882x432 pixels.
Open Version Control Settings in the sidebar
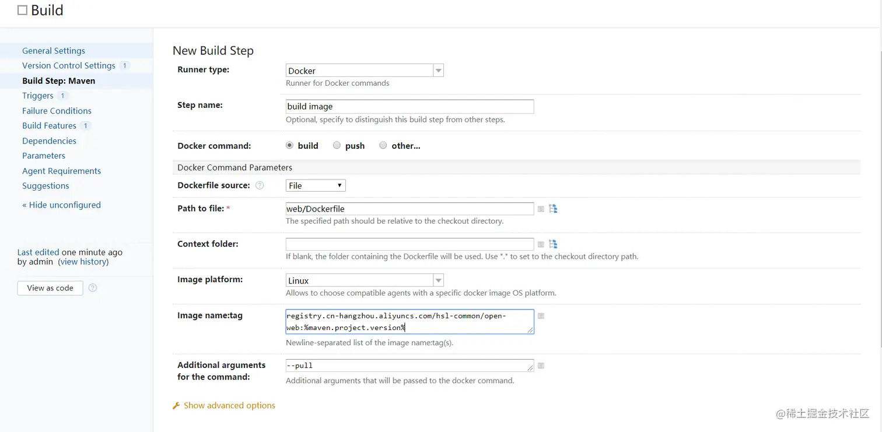(x=69, y=65)
